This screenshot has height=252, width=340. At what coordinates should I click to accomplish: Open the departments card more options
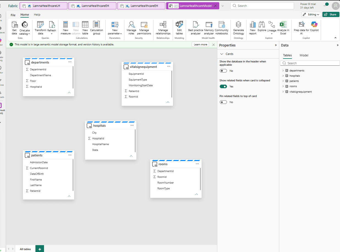[70, 62]
